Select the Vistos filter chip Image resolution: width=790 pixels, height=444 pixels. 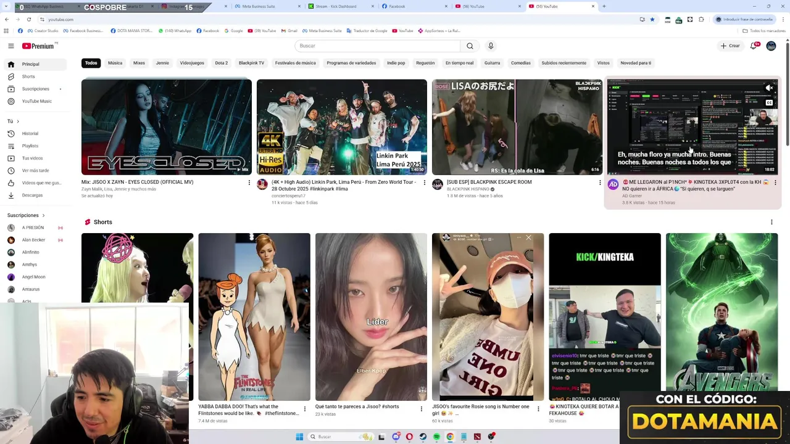tap(603, 63)
